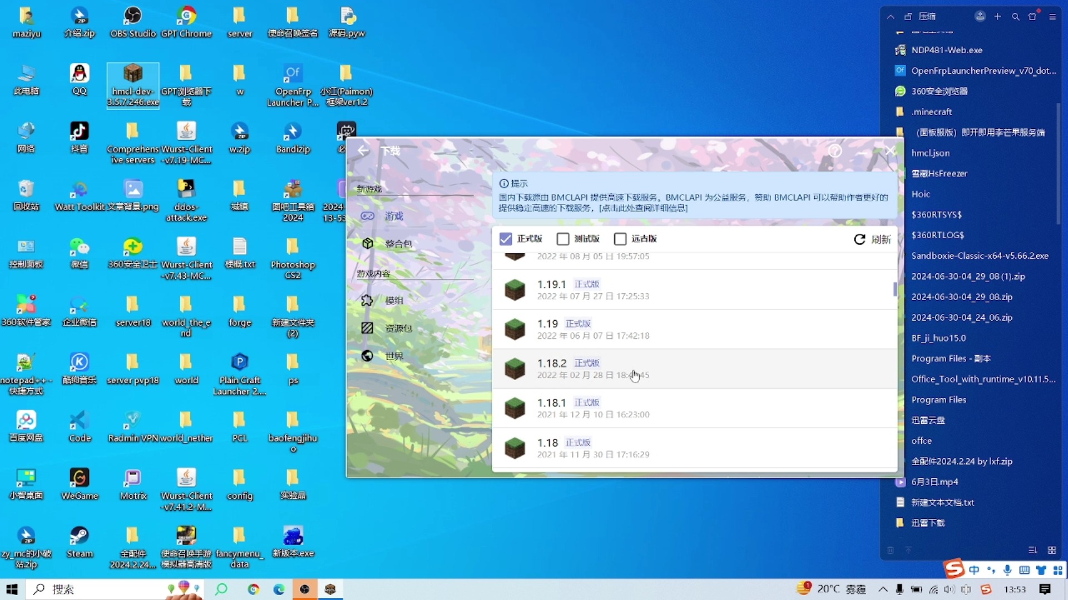Click the lock icon beside 压缩 in organizer
Viewport: 1068px width, 600px height.
coord(908,17)
